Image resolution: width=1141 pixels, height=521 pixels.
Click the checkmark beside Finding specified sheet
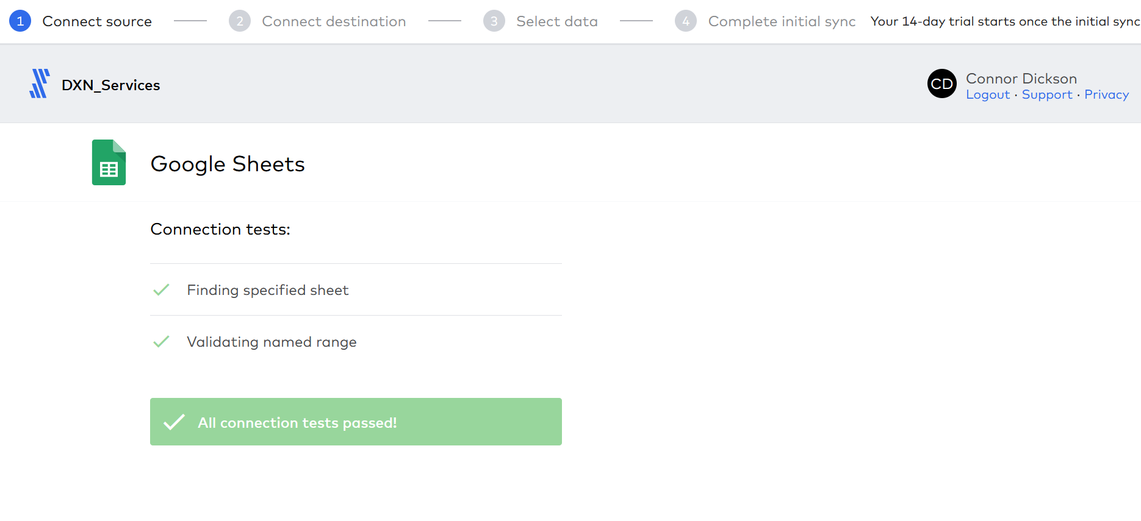click(x=161, y=289)
